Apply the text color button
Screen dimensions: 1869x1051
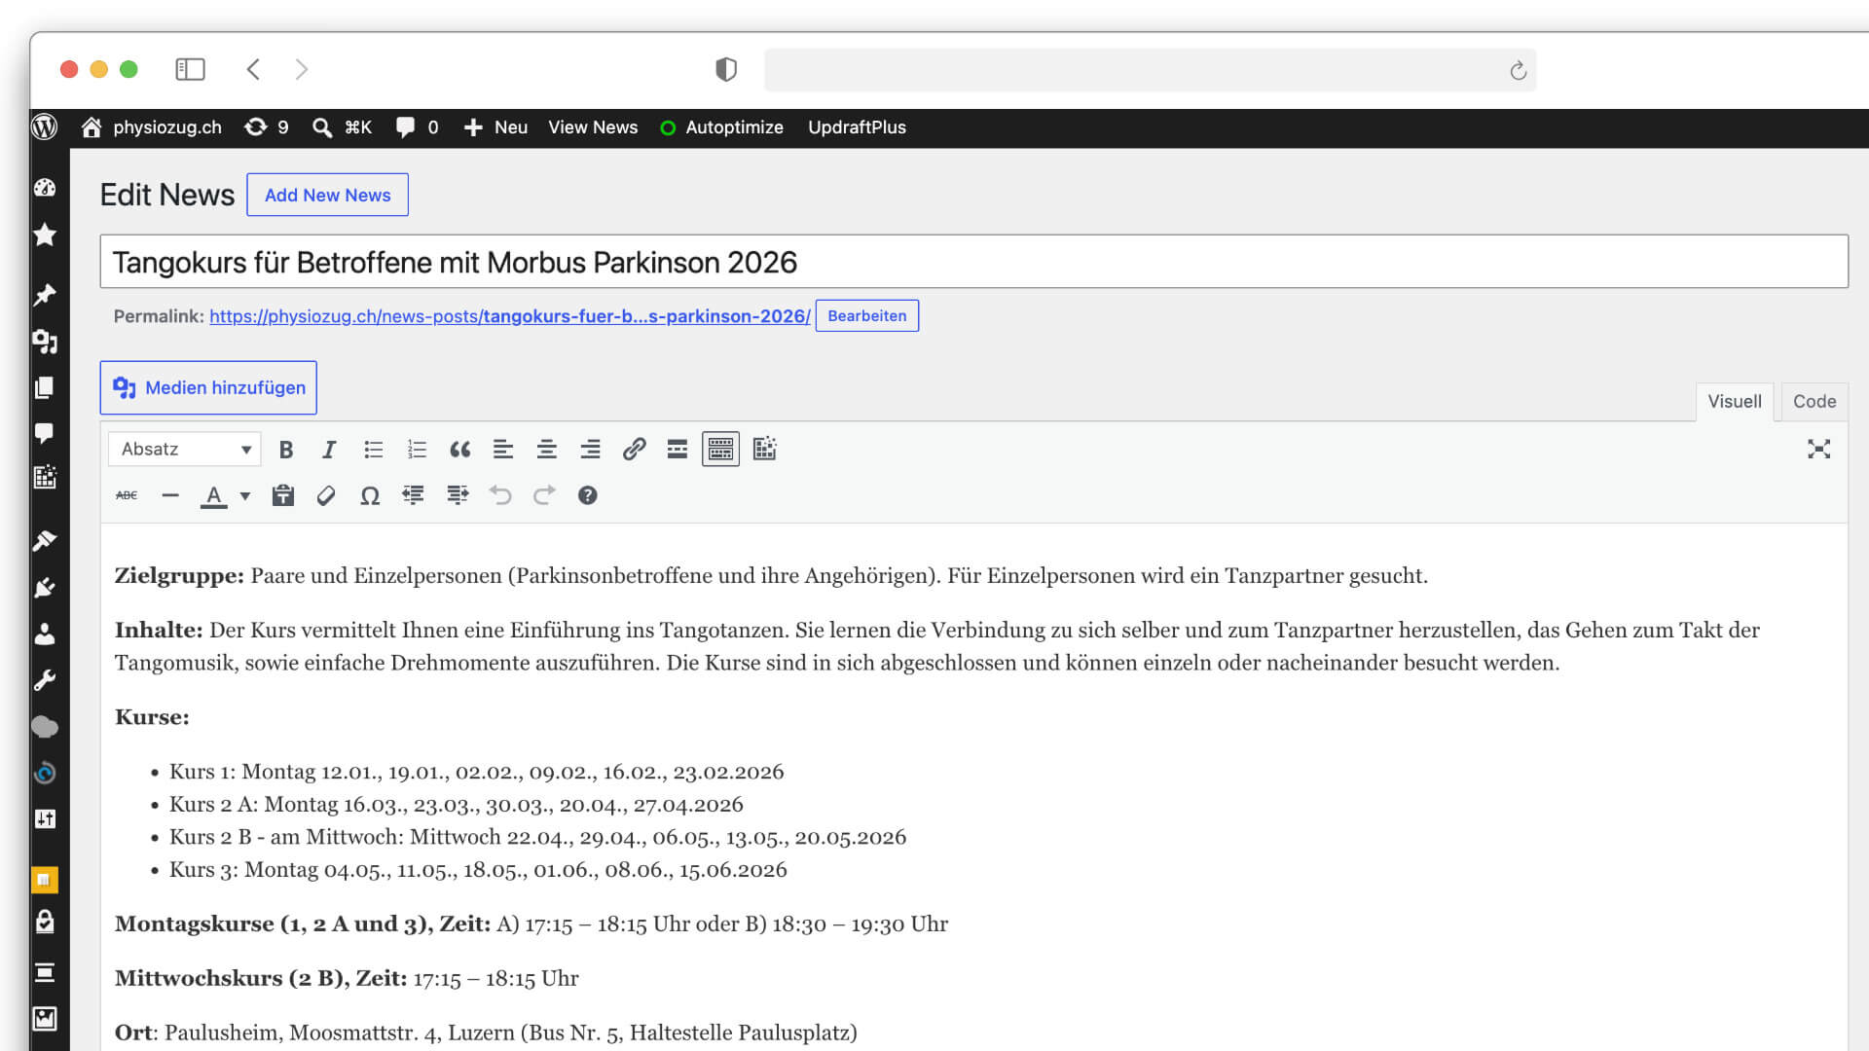point(213,496)
